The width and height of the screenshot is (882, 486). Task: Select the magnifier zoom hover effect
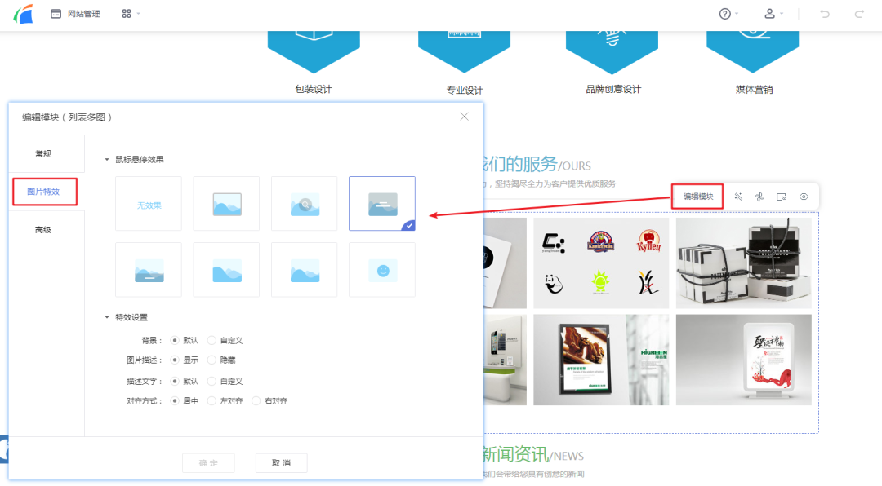tap(305, 203)
